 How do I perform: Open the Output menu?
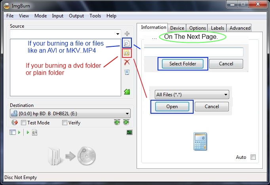click(76, 16)
